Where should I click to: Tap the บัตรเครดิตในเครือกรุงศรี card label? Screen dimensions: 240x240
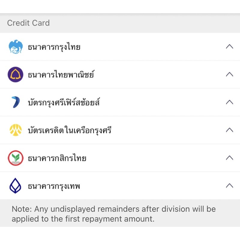pos(70,130)
